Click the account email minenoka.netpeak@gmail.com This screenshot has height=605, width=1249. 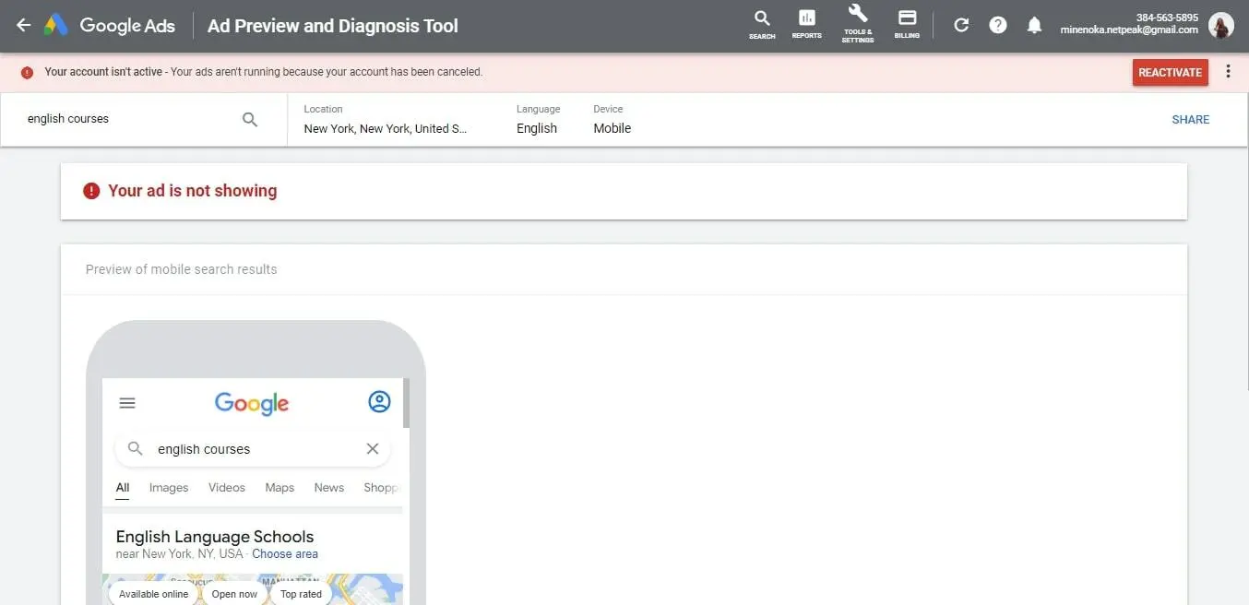[x=1129, y=30]
